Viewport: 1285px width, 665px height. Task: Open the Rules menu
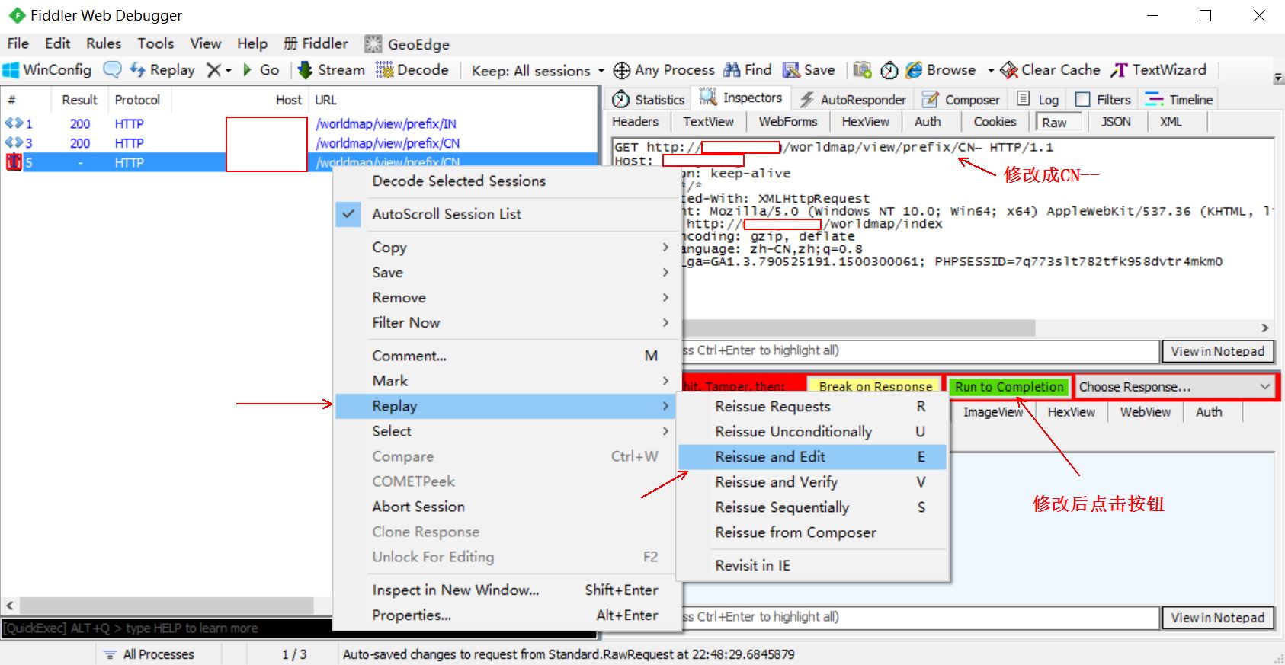pos(104,43)
